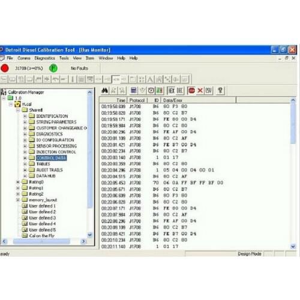Select the DATA HUB folder
Screen dimensions: 300x300
[46, 176]
